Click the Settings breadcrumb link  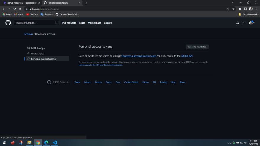click(29, 34)
